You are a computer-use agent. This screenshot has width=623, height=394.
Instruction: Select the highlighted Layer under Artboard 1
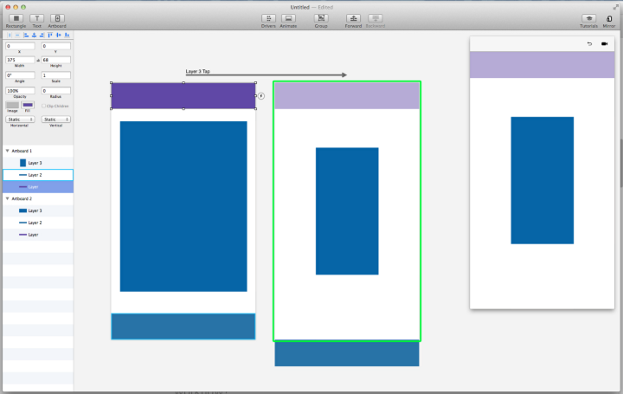click(38, 186)
